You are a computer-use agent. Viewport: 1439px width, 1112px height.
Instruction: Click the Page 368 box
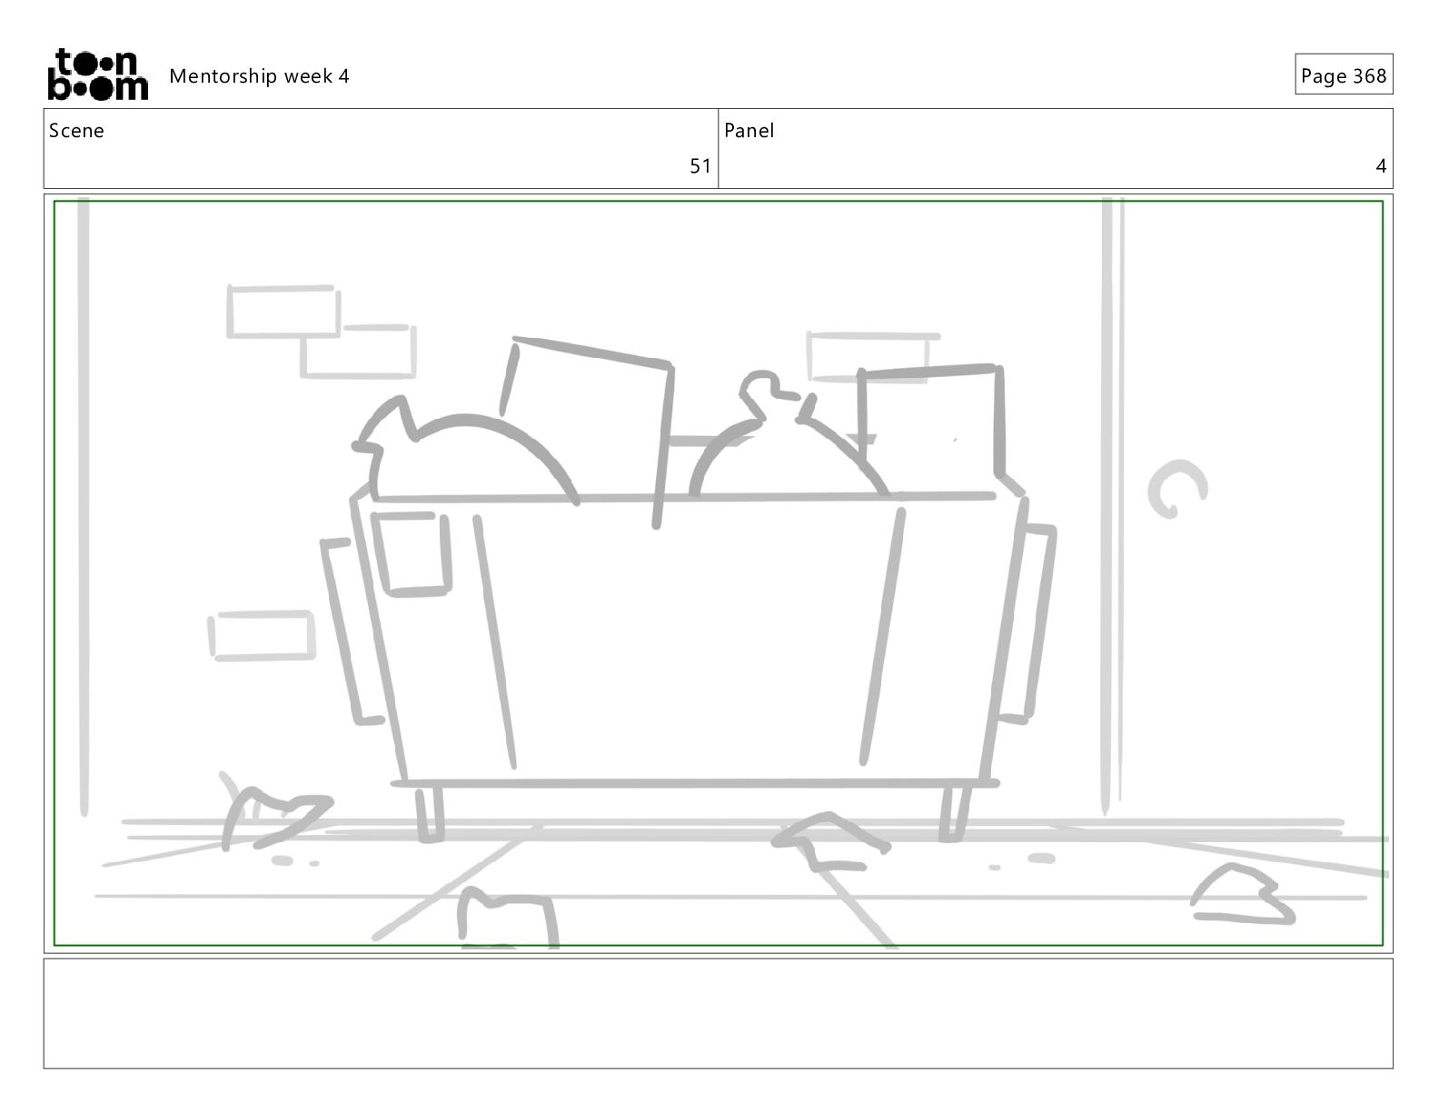(x=1344, y=74)
